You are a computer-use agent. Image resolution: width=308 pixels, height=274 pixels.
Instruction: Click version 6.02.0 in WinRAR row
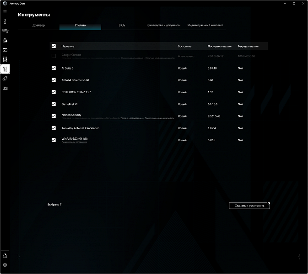[x=211, y=140]
